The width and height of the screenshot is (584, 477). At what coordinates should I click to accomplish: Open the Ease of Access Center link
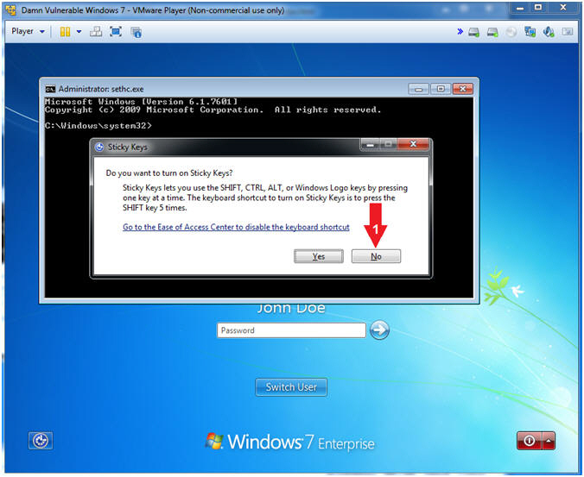point(236,227)
